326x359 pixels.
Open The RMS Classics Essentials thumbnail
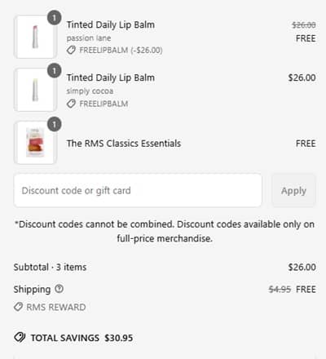pyautogui.click(x=35, y=143)
